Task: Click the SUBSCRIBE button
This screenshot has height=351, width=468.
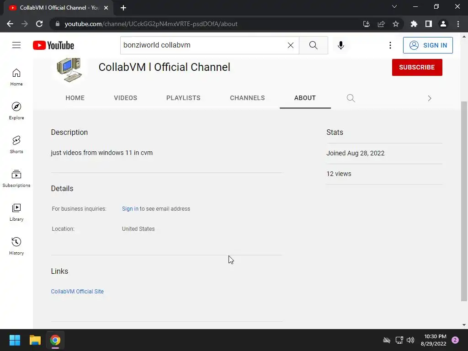Action: click(x=417, y=67)
